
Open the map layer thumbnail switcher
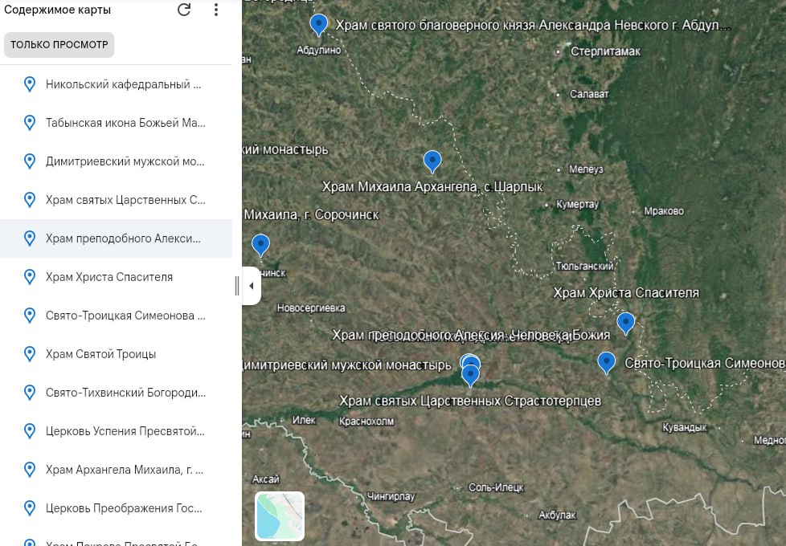280,516
